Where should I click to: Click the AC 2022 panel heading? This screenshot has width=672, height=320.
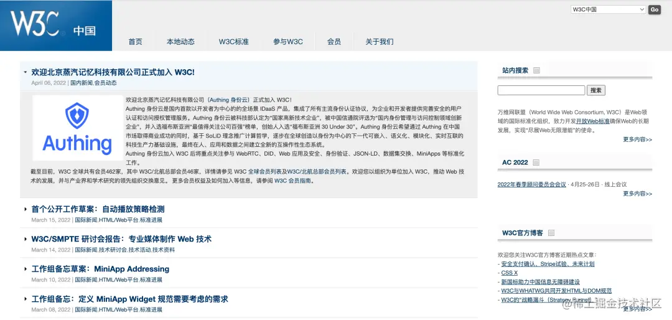tap(515, 162)
